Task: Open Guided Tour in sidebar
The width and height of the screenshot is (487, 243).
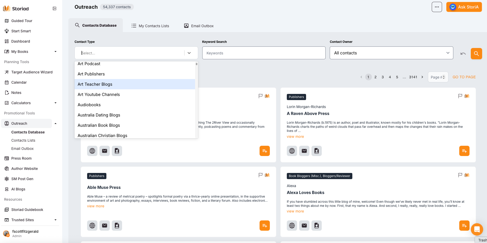Action: [22, 21]
